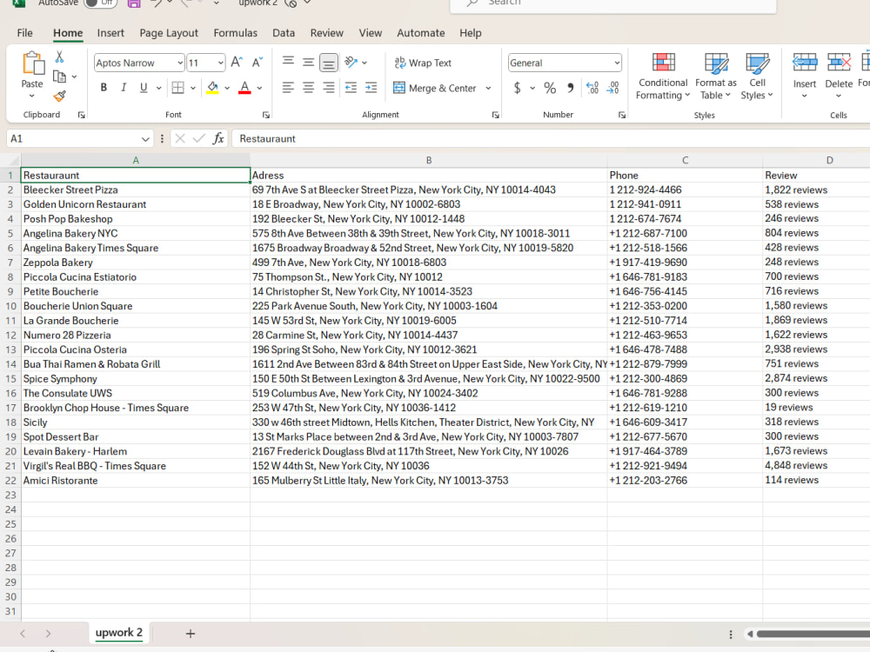The width and height of the screenshot is (870, 652).
Task: Open Cell Styles gallery
Action: (757, 77)
